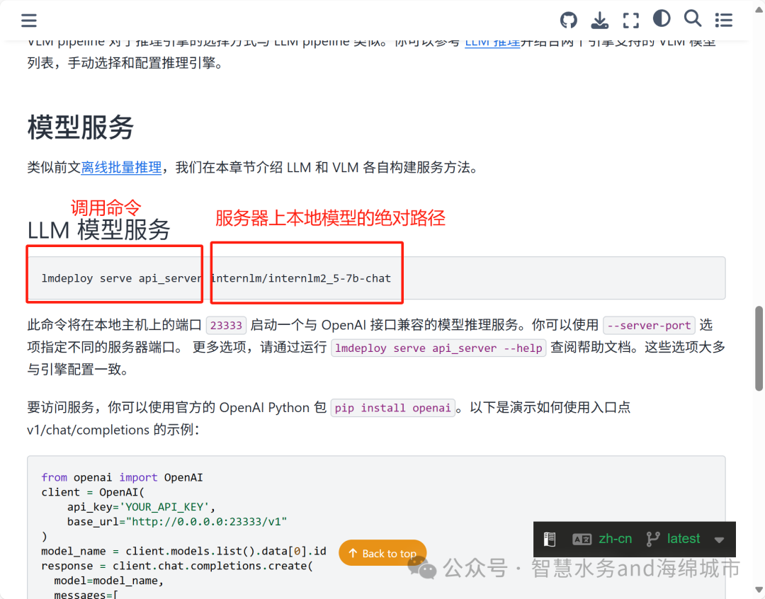Click the scrollbar down arrow
This screenshot has height=599, width=765.
759,590
